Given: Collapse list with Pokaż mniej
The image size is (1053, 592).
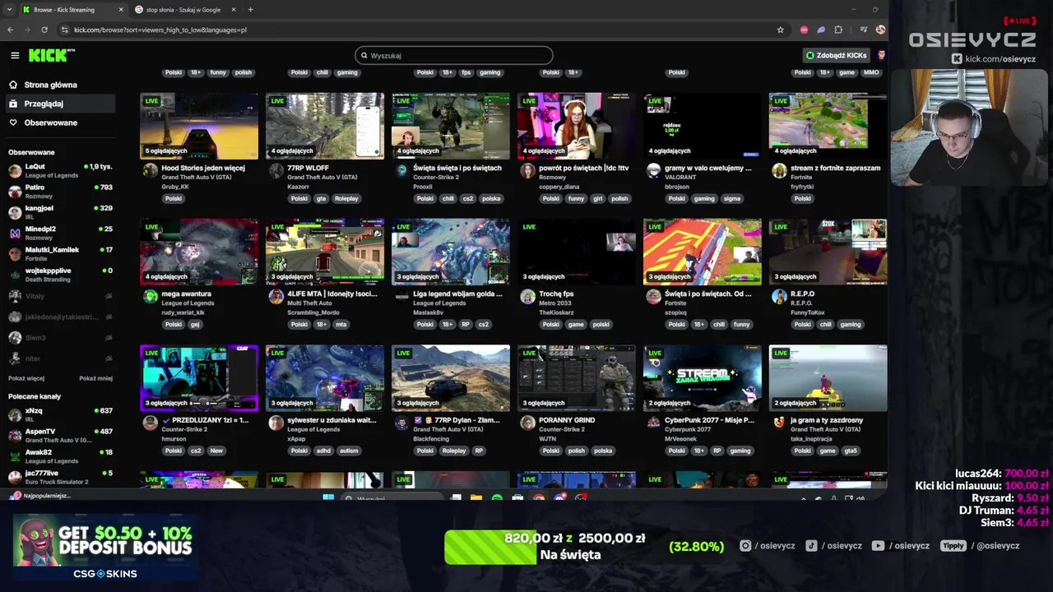Looking at the screenshot, I should click(x=95, y=378).
